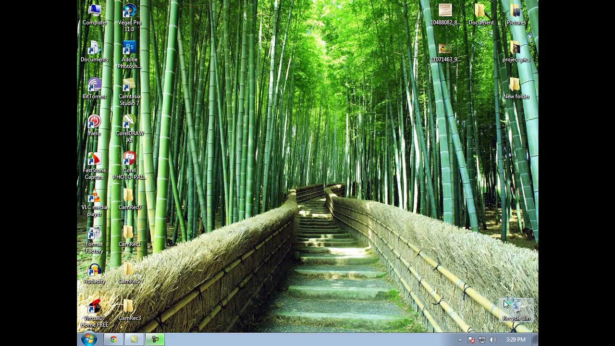Select the FastStone Capture icon

(94, 166)
